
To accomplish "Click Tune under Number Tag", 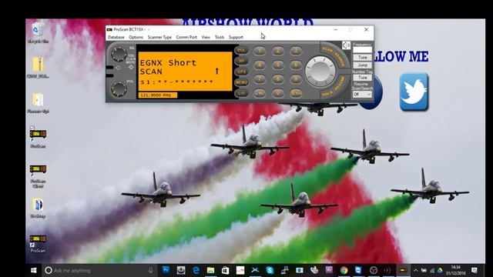I will point(362,77).
